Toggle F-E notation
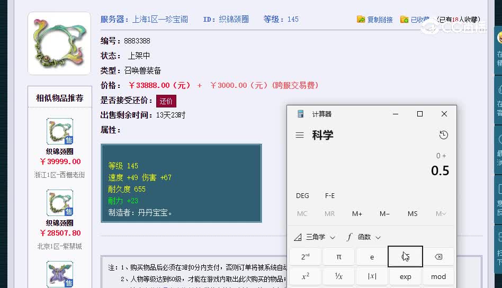The image size is (502, 288). pos(330,195)
